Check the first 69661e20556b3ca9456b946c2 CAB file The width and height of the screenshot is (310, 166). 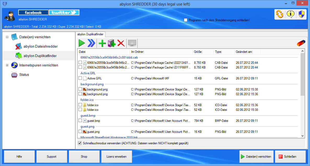tap(80, 62)
